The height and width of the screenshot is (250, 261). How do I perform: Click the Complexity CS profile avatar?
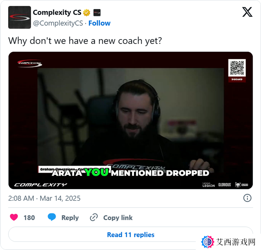coord(20,17)
